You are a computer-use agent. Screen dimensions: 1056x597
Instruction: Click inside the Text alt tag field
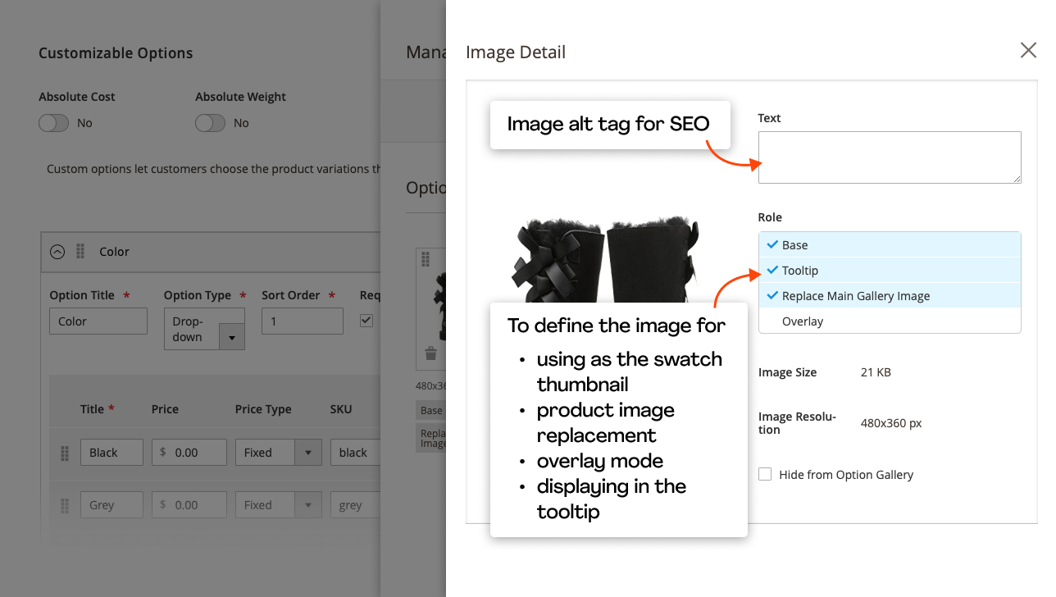pos(890,157)
